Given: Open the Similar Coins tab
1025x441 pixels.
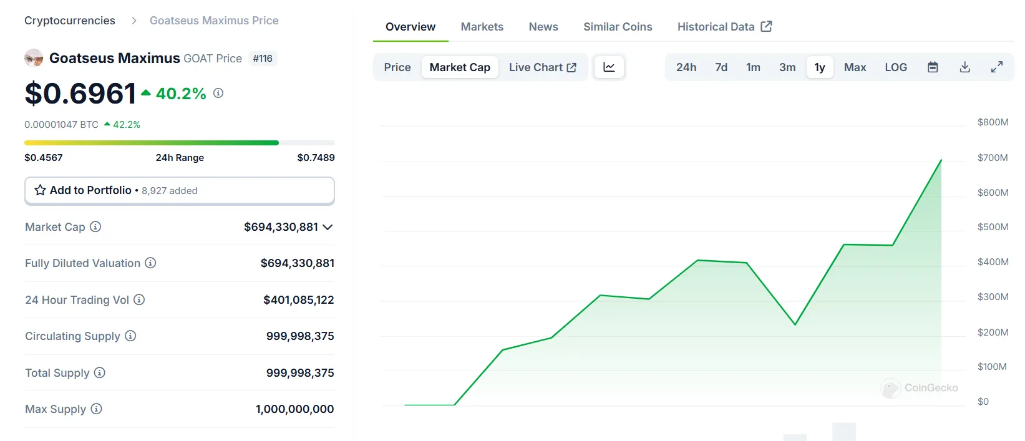Looking at the screenshot, I should (618, 27).
